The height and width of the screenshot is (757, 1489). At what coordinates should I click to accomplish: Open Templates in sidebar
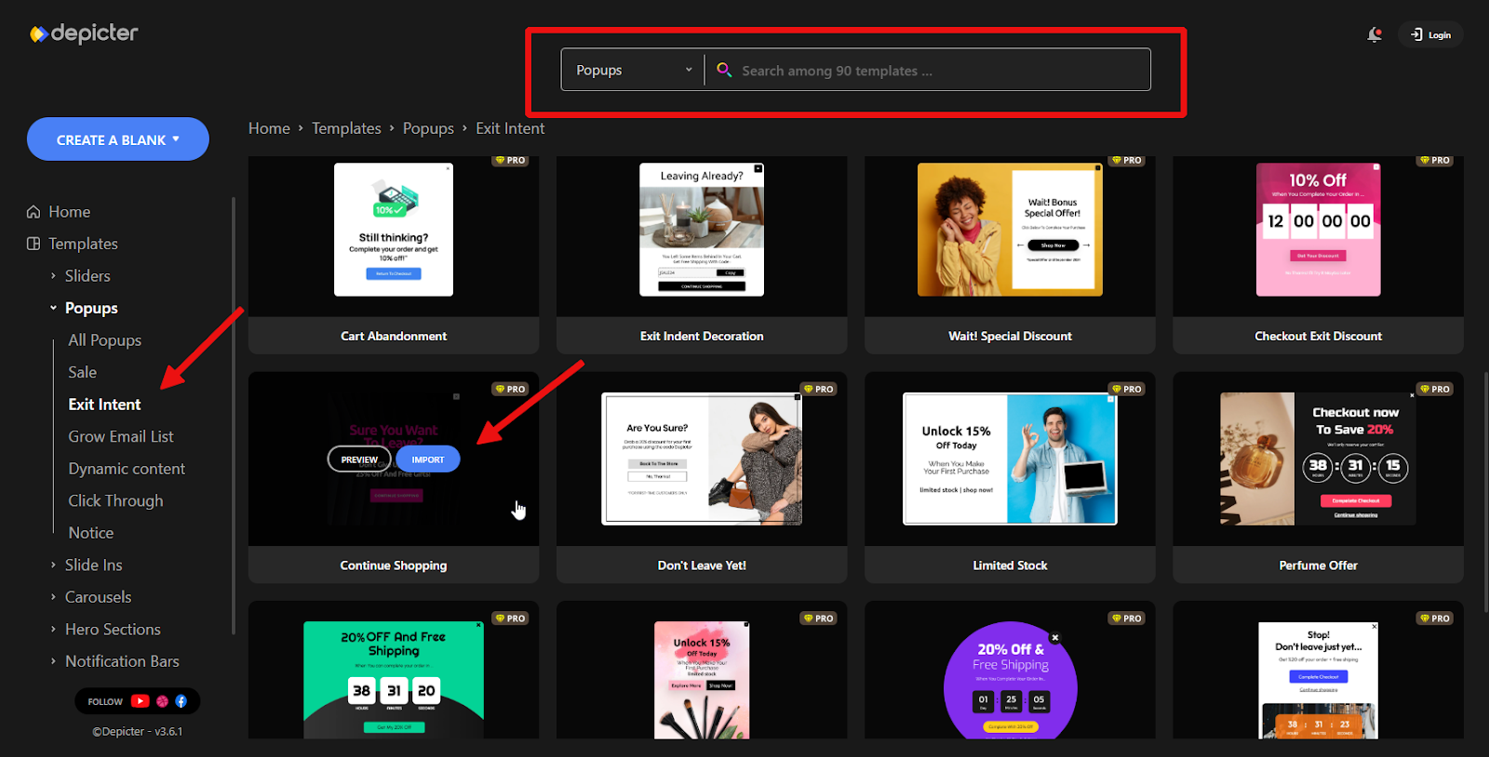[x=83, y=244]
